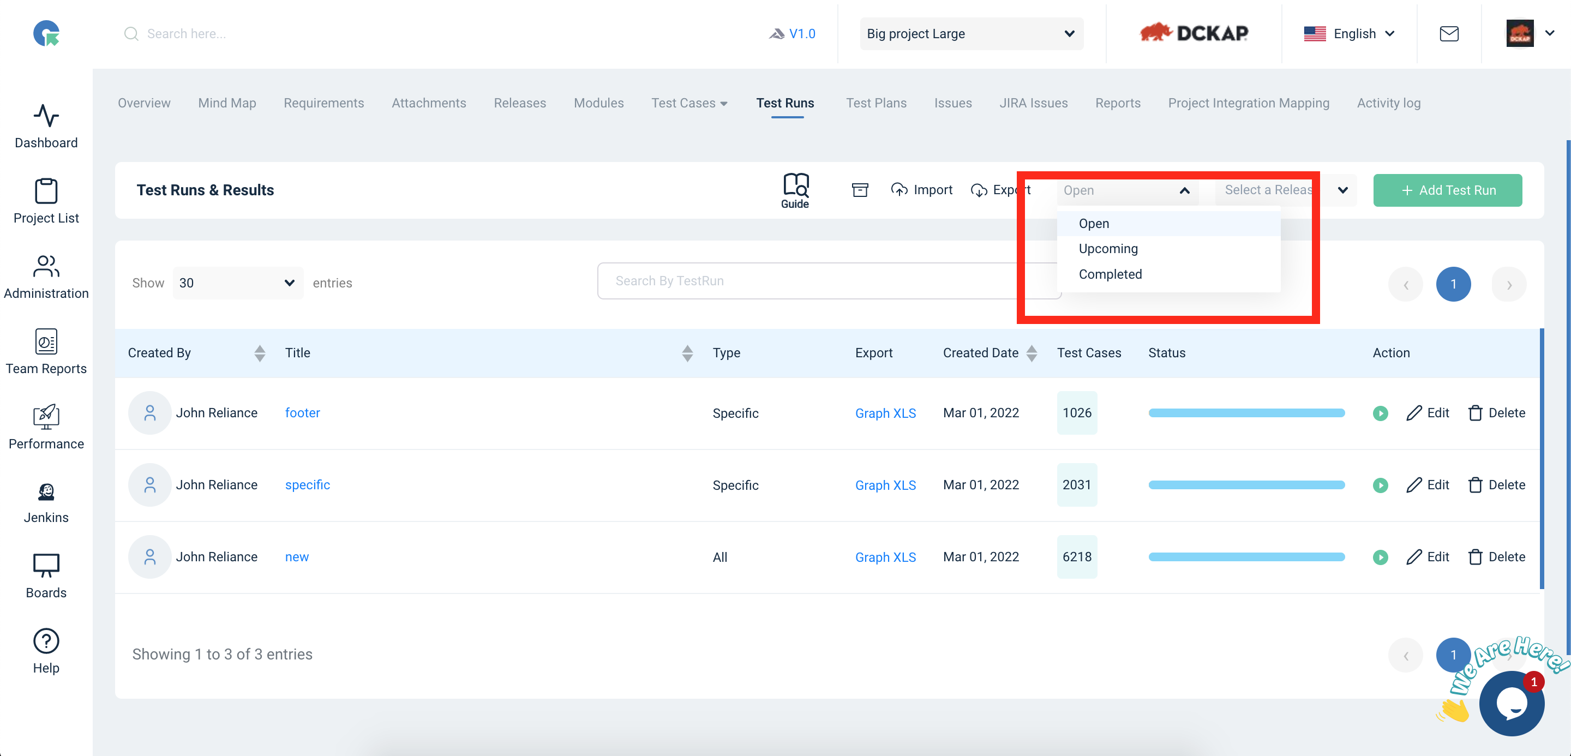The width and height of the screenshot is (1571, 756).
Task: Edit the new test run
Action: coord(1427,556)
